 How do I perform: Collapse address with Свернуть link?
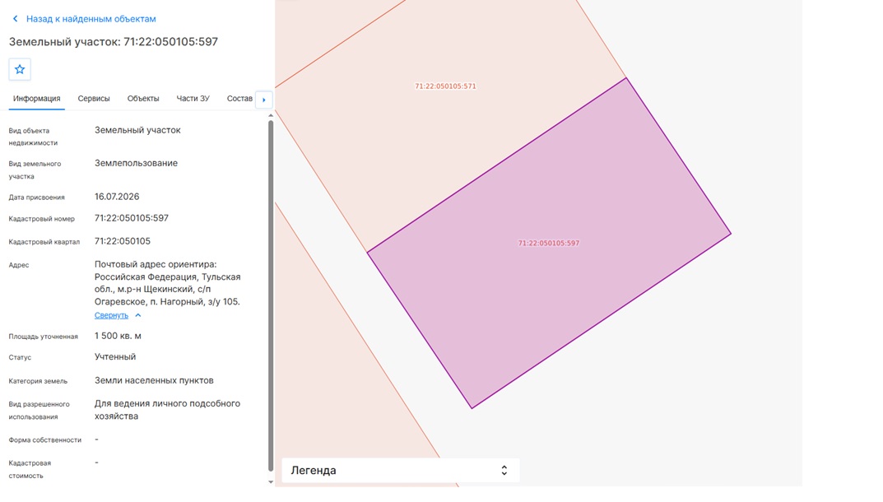click(x=111, y=315)
